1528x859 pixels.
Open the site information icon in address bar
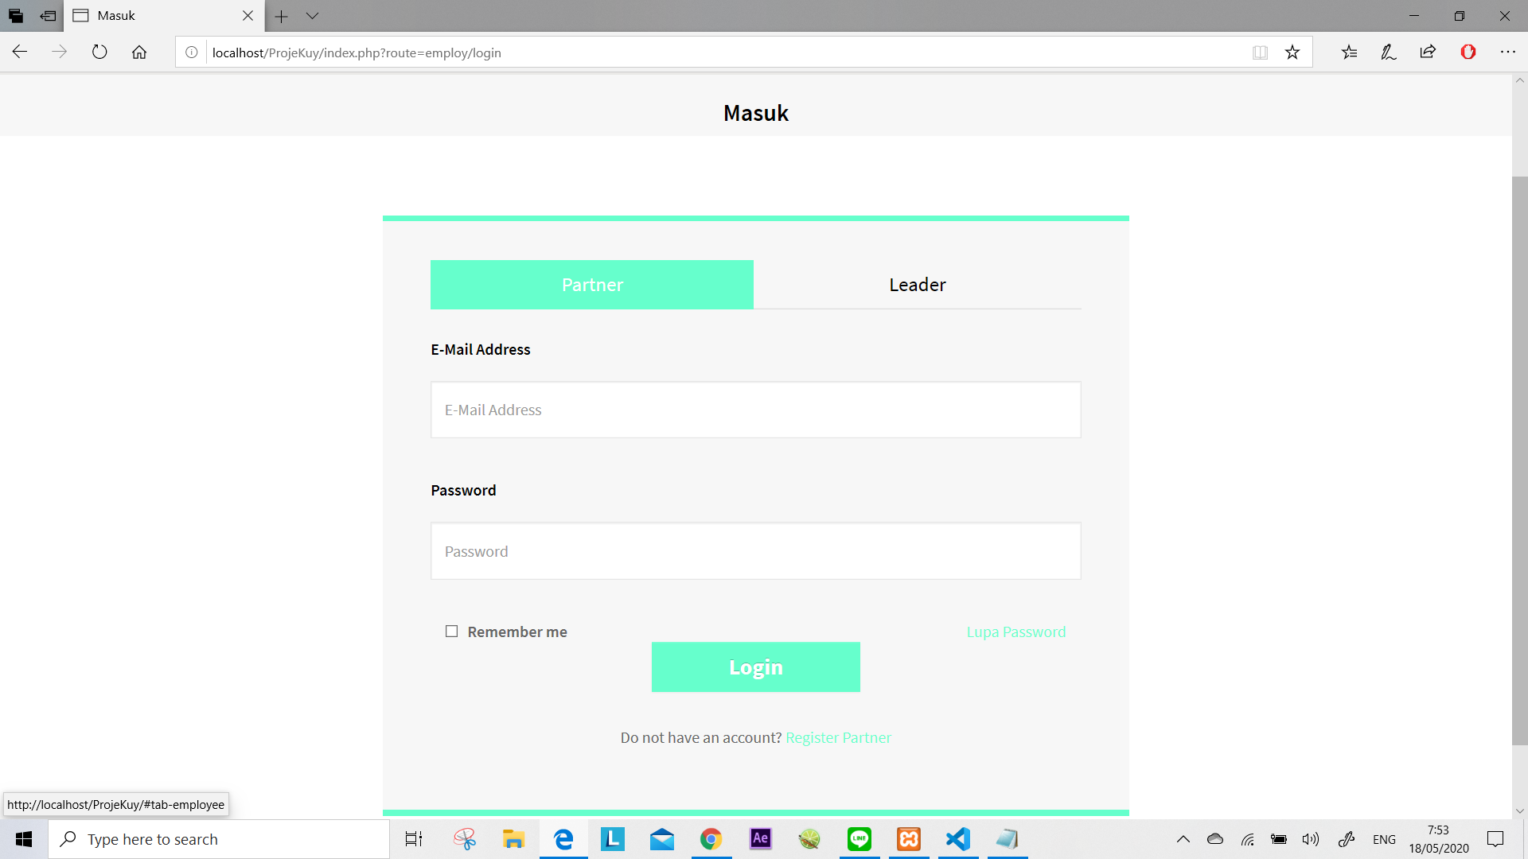[192, 52]
